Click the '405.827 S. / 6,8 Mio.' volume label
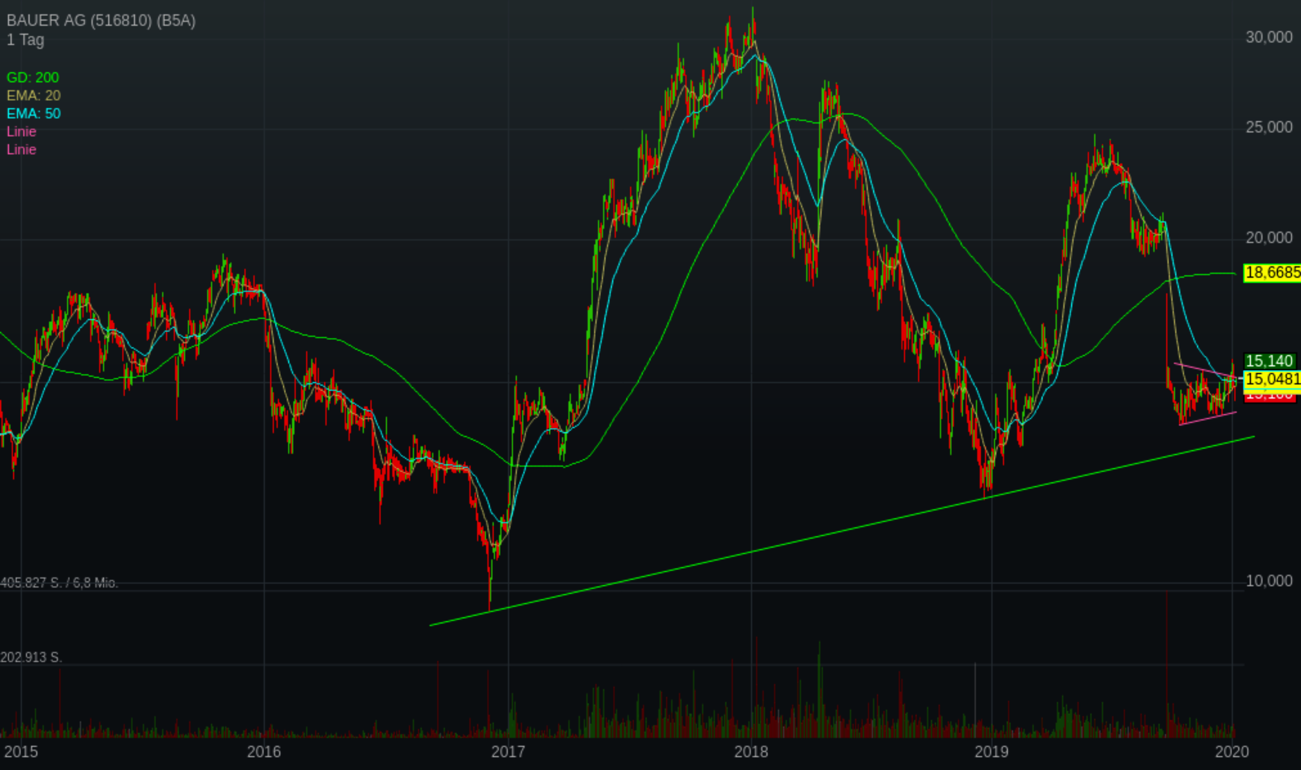 [59, 583]
